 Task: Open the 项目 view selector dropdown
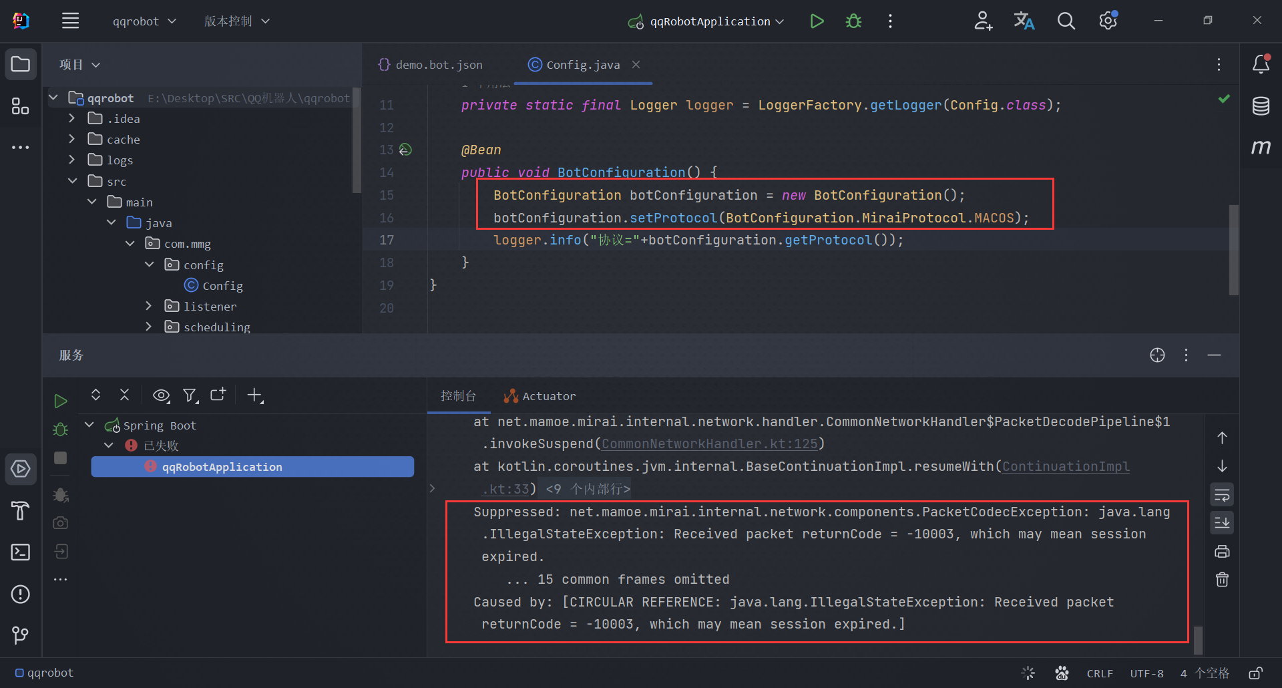tap(79, 64)
